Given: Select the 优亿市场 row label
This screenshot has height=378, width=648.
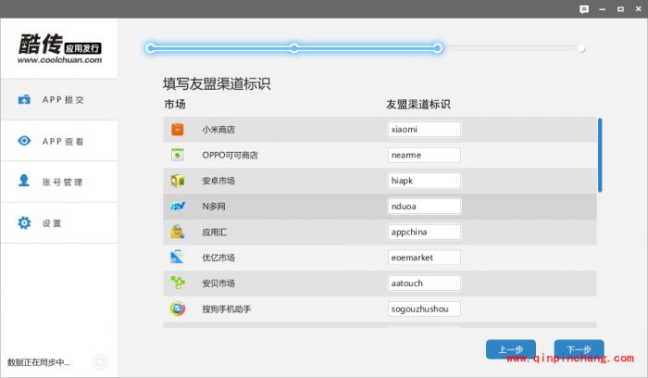Looking at the screenshot, I should [x=218, y=258].
